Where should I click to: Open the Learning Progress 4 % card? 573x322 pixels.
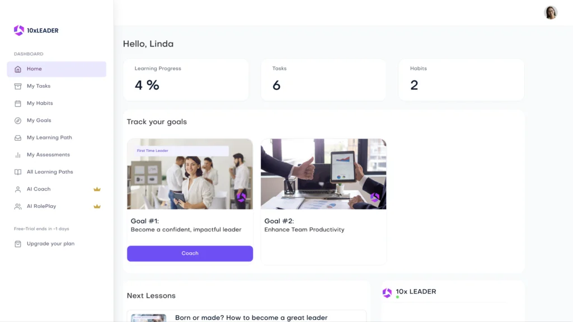[186, 79]
